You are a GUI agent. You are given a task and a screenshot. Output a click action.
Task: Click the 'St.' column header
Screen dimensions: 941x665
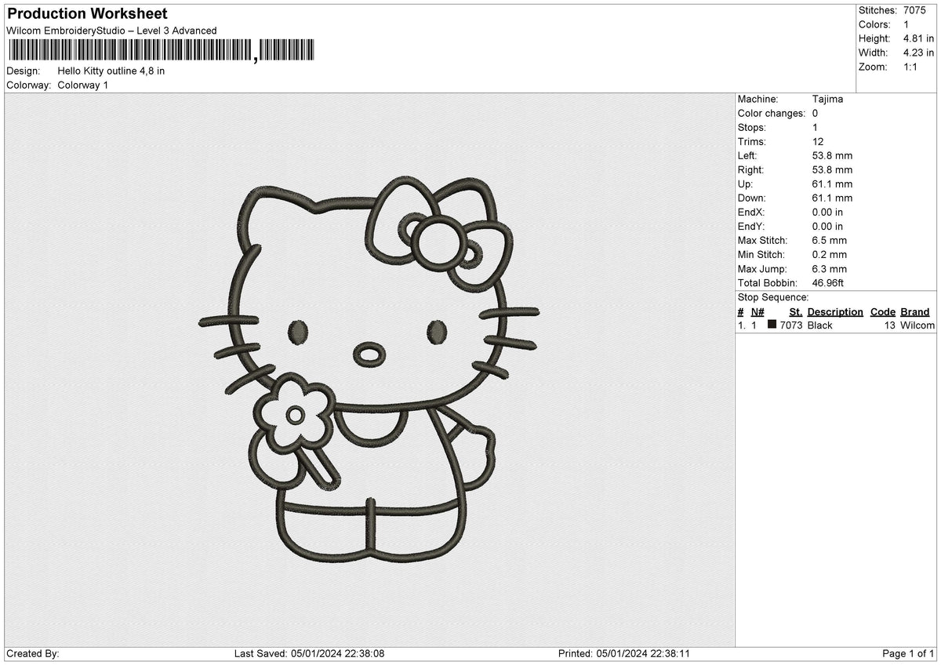[795, 311]
